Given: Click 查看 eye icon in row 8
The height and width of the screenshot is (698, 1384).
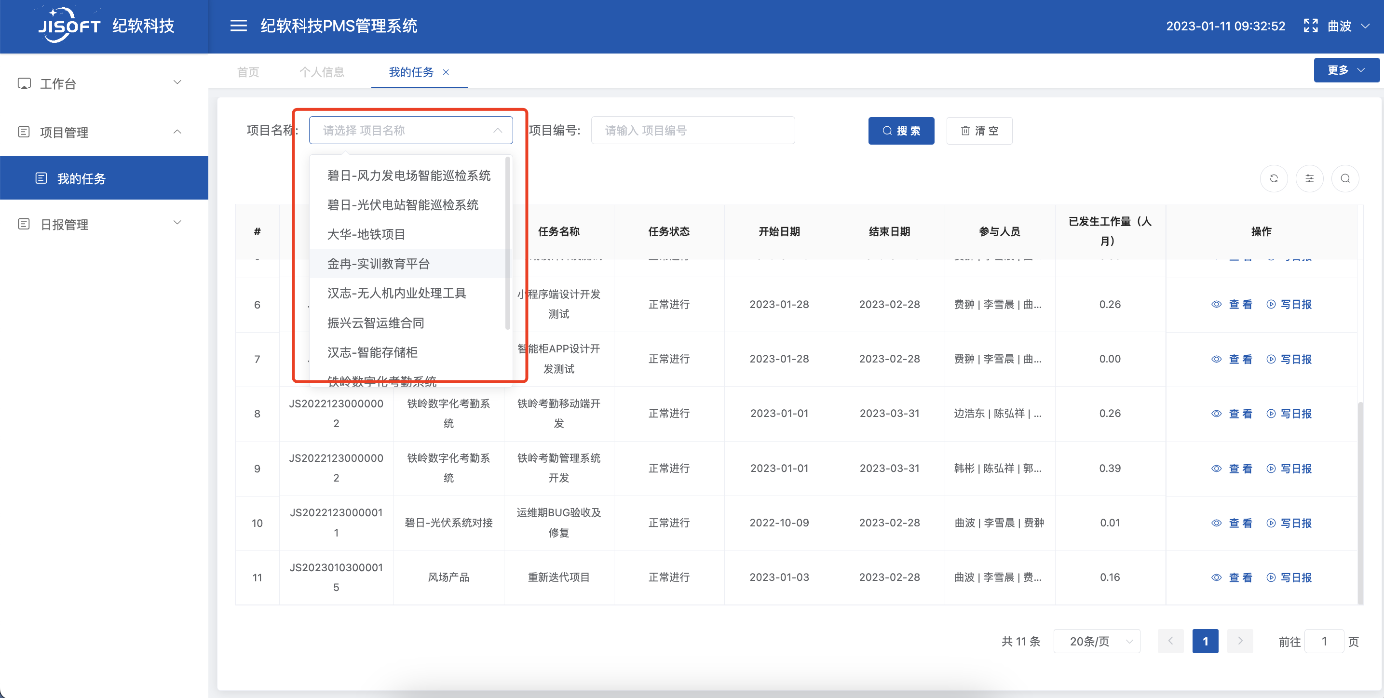Looking at the screenshot, I should pos(1216,414).
